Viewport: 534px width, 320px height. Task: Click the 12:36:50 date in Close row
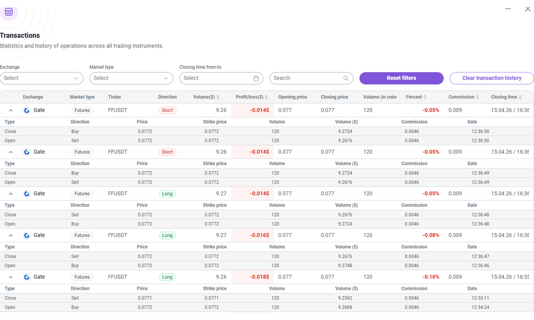pos(480,132)
